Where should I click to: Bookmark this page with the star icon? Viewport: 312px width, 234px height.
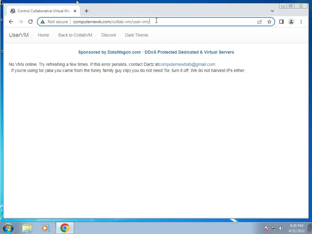coord(269,22)
